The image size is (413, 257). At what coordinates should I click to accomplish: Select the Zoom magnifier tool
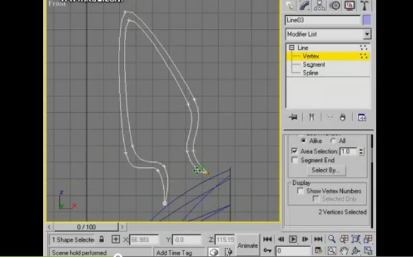[332, 239]
